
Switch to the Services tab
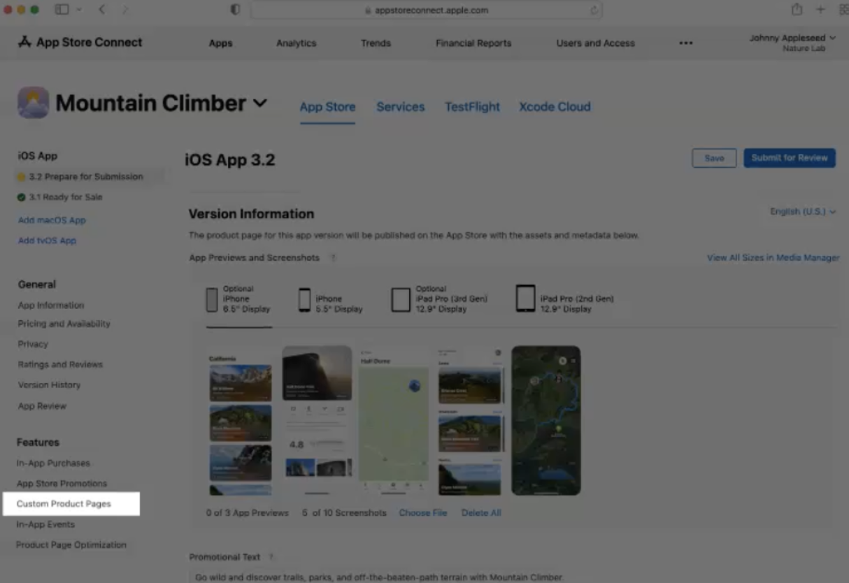(401, 107)
